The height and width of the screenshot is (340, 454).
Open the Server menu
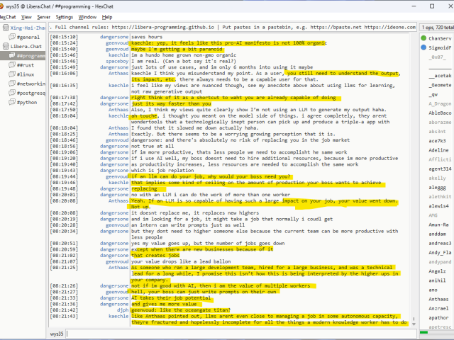coord(43,16)
